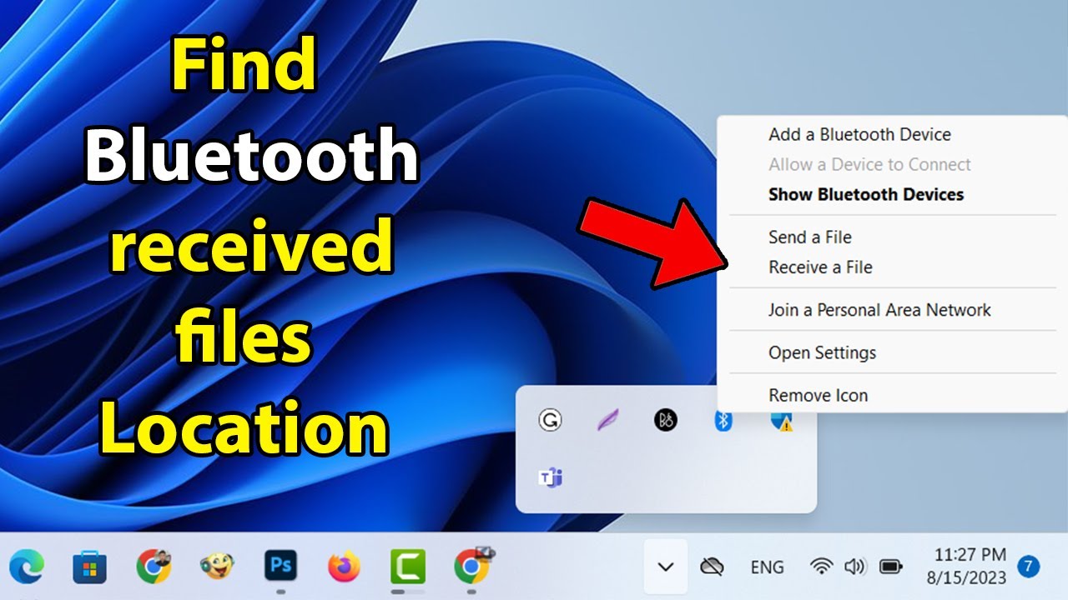Choose Add a Bluetooth Device

point(859,134)
